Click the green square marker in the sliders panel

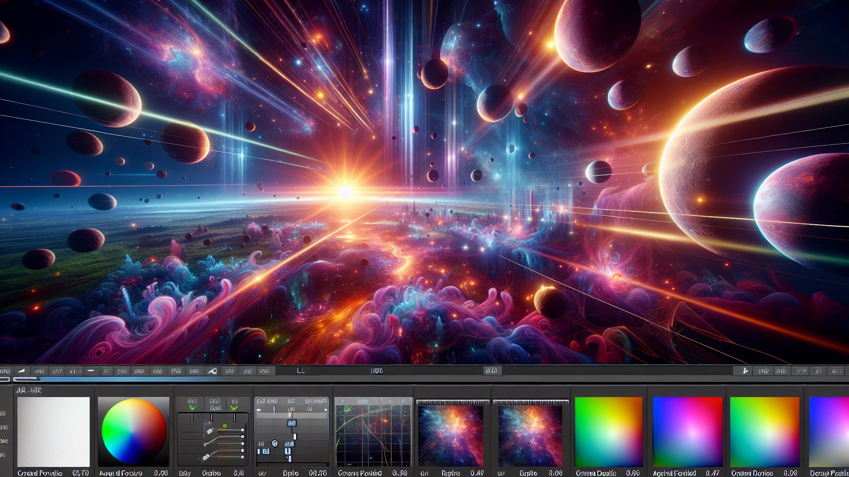tap(225, 426)
